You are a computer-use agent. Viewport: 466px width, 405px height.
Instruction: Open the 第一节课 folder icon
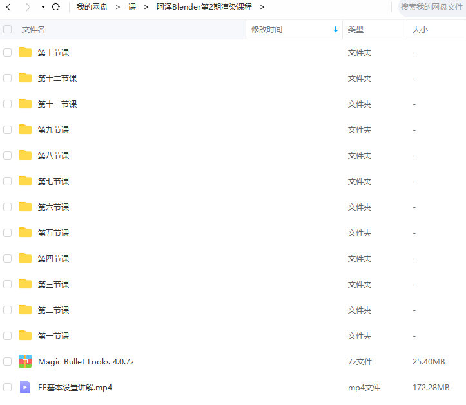point(25,335)
